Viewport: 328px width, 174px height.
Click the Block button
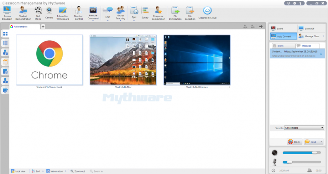295,142
